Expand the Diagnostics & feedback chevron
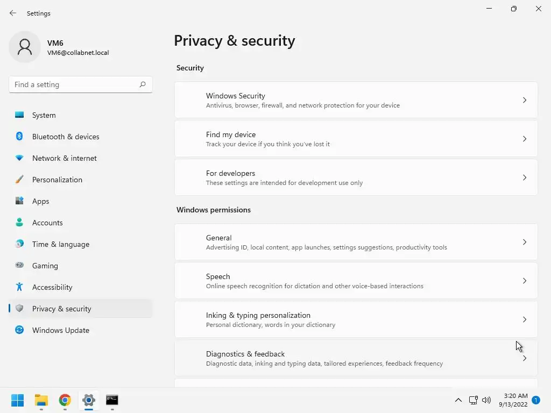Screen dimensions: 551x413 [525, 358]
